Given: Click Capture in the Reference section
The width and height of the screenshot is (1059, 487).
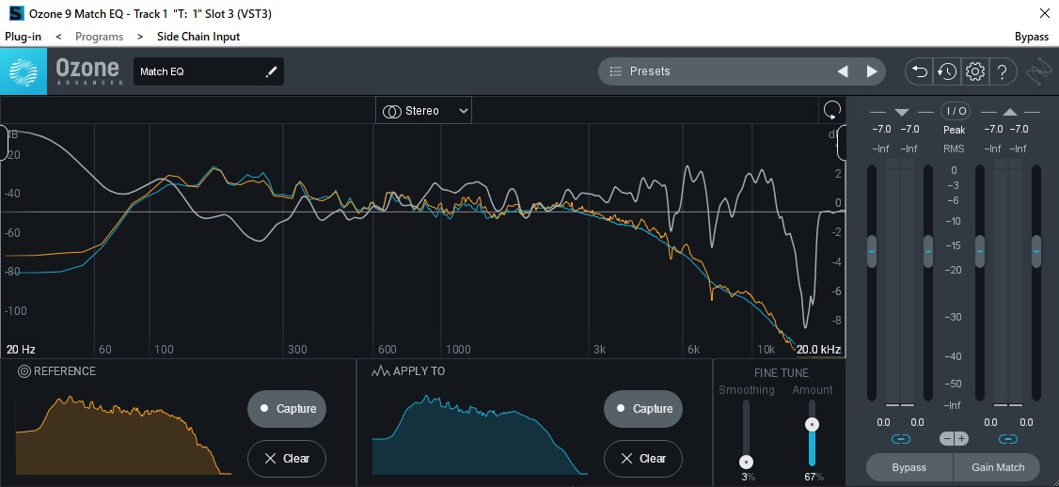Looking at the screenshot, I should [287, 409].
